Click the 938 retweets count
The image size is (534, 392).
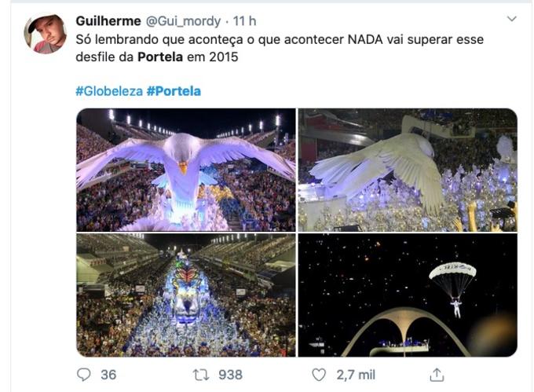coord(229,375)
